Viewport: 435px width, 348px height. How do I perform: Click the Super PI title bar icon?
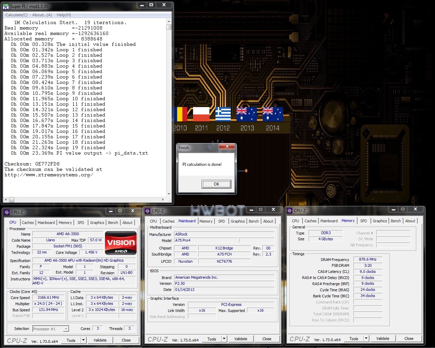click(x=6, y=6)
